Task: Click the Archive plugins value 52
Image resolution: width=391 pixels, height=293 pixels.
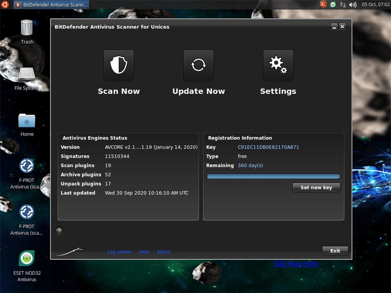Action: pyautogui.click(x=108, y=175)
